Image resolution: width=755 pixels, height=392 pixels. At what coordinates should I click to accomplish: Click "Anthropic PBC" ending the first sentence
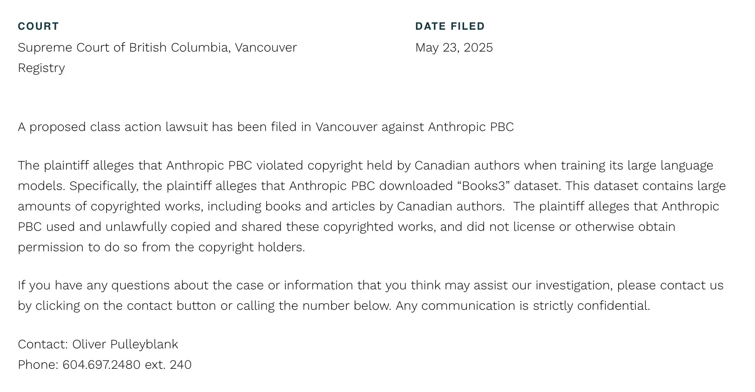[471, 127]
